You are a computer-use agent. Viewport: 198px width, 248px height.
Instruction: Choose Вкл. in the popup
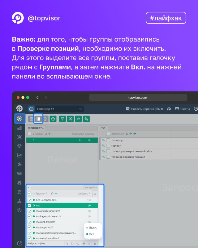point(91,234)
